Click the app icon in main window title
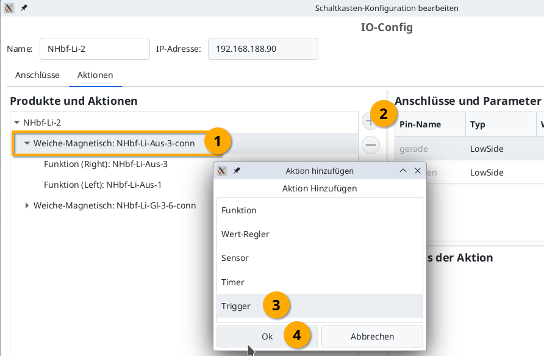This screenshot has width=544, height=356. click(10, 8)
